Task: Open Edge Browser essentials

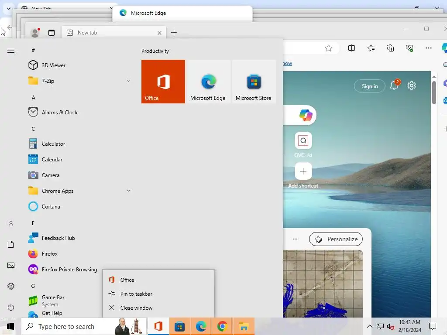Action: pyautogui.click(x=409, y=48)
